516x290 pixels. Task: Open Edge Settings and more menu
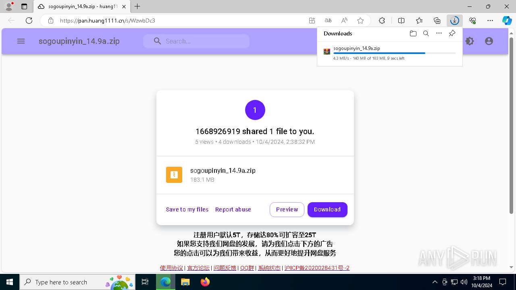(x=490, y=21)
